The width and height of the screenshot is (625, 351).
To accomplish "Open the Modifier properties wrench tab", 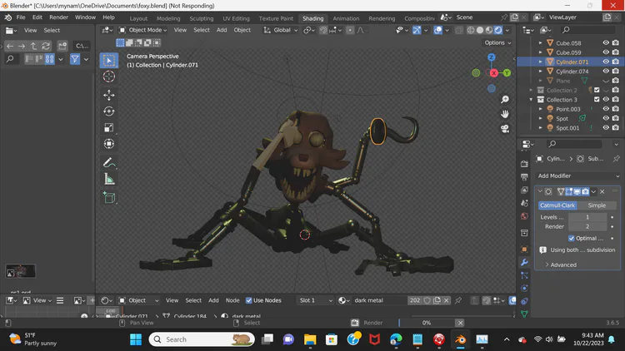I will [x=524, y=262].
